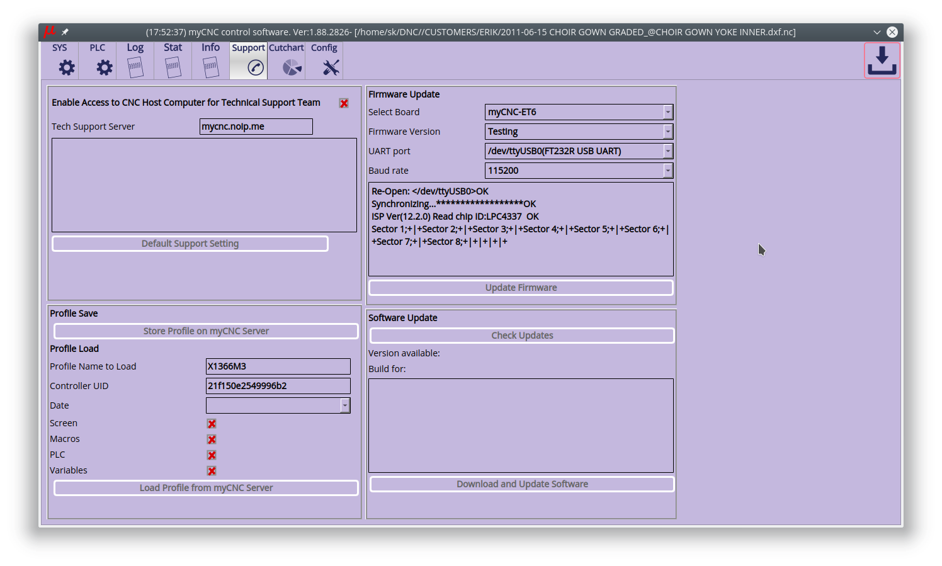The height and width of the screenshot is (566, 942).
Task: Open the Config tools icon
Action: [x=331, y=67]
